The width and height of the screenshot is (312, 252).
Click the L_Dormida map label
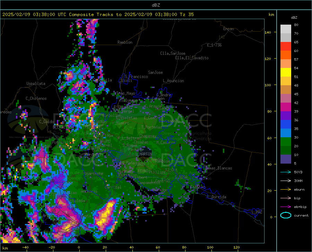point(216,197)
